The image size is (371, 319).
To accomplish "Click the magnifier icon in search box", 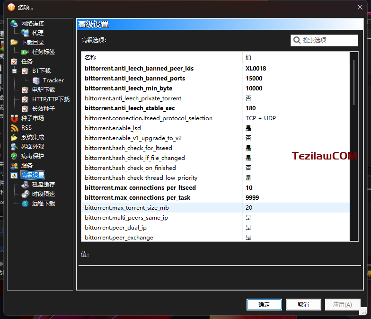I will pyautogui.click(x=297, y=40).
